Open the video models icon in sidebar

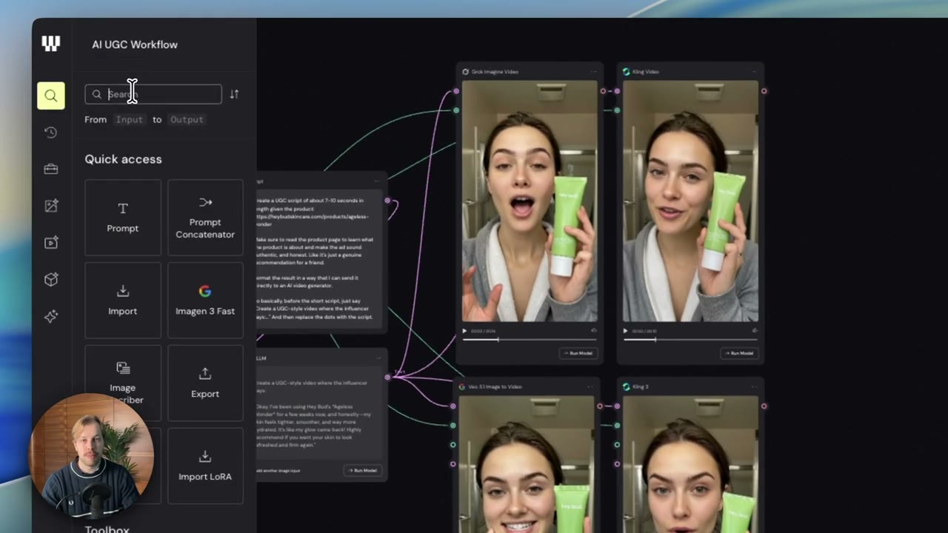pos(51,242)
